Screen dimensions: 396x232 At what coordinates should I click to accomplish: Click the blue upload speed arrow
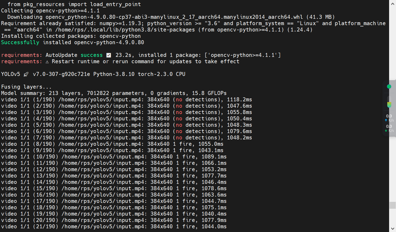coord(386,120)
